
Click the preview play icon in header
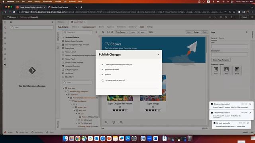pyautogui.click(x=231, y=17)
